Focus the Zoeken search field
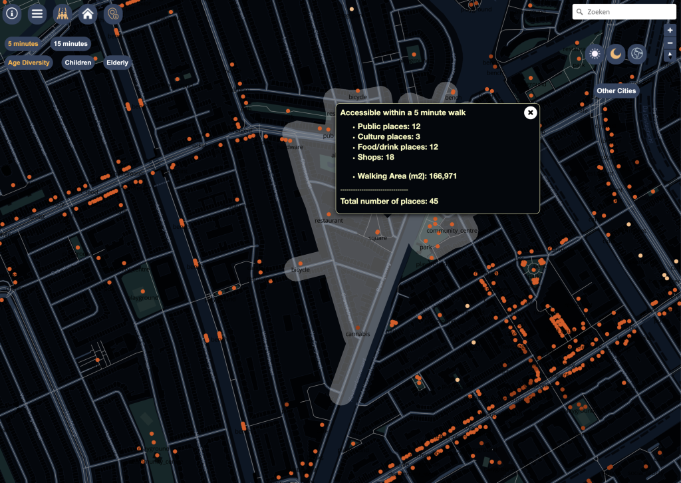 [624, 12]
